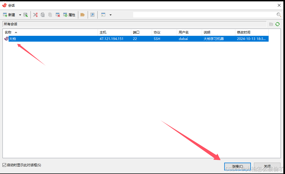Click the dabai username cell
This screenshot has height=174, width=285.
(183, 39)
